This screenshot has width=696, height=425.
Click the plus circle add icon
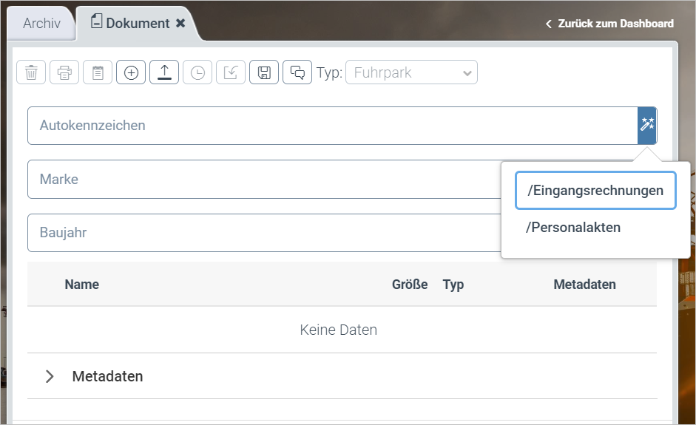point(131,72)
